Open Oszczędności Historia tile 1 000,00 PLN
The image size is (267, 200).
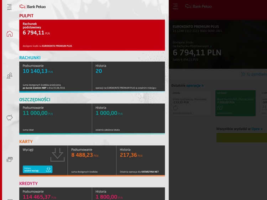(129, 118)
